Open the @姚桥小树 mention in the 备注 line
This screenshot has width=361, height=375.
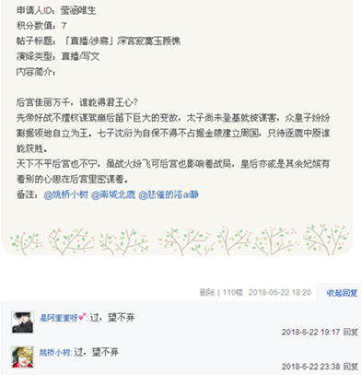pos(65,194)
